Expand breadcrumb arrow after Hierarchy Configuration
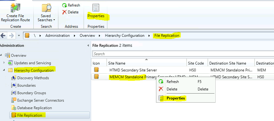The height and width of the screenshot is (121, 274). 149,36
